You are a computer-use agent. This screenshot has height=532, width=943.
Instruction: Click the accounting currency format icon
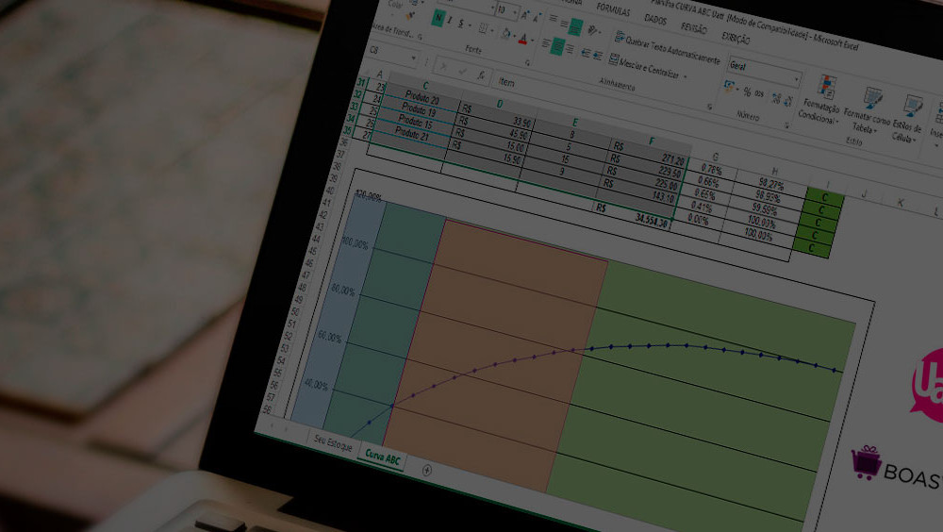[729, 87]
